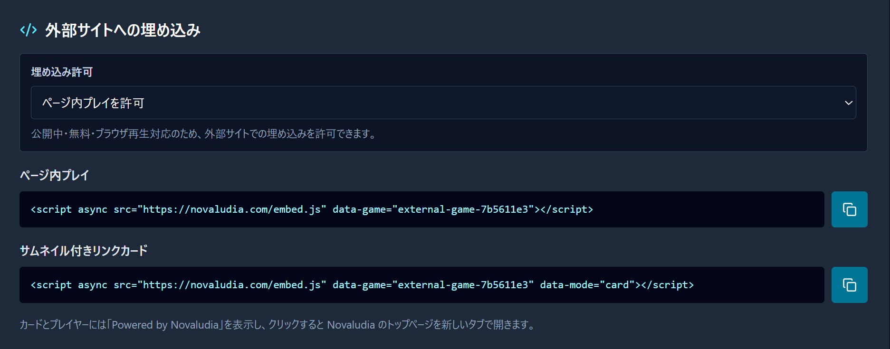
Task: Open the 埋め込み許可 dropdown
Action: [443, 103]
